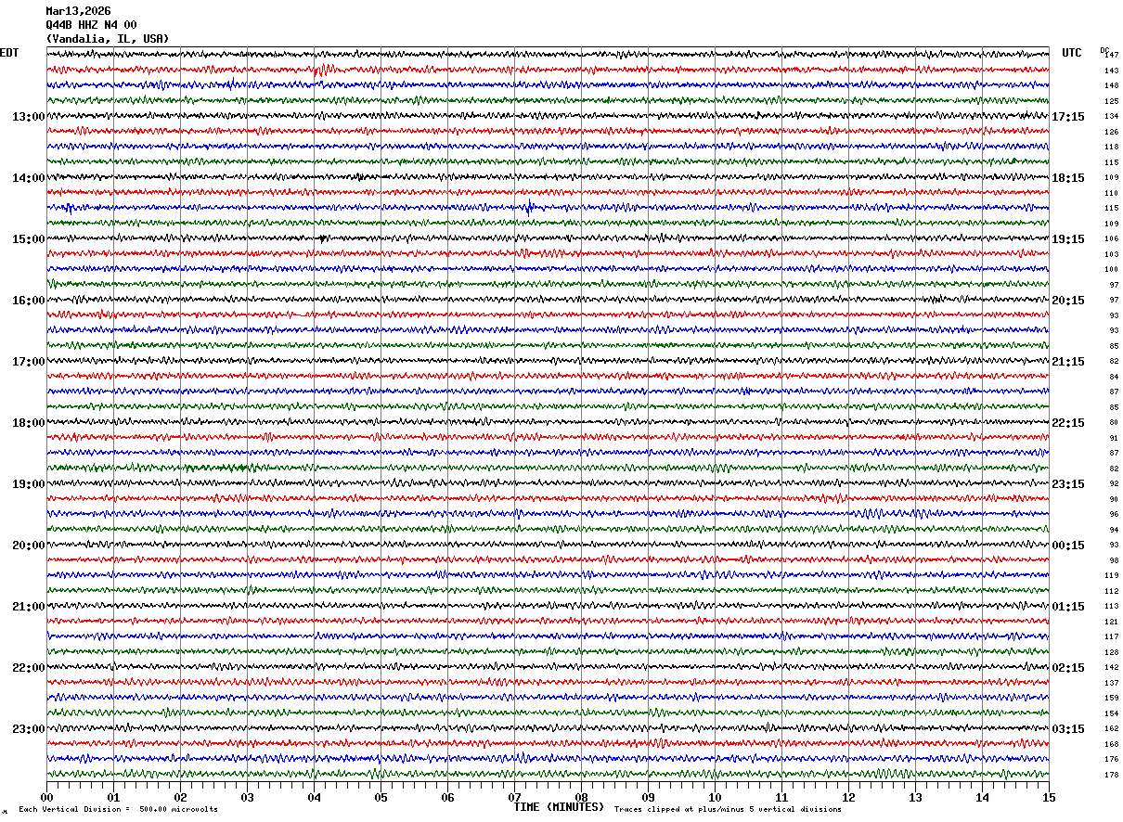The image size is (1123, 822).
Task: Click the DC offset value "142"
Action: pyautogui.click(x=1112, y=668)
